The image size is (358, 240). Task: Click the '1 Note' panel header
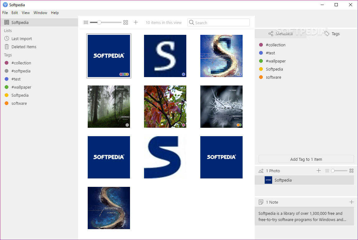(272, 202)
